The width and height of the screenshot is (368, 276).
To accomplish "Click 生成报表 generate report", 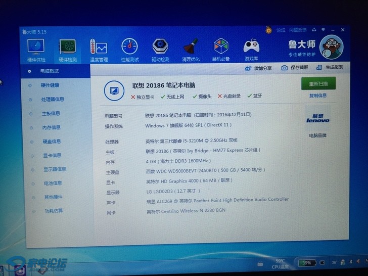I will (330, 67).
